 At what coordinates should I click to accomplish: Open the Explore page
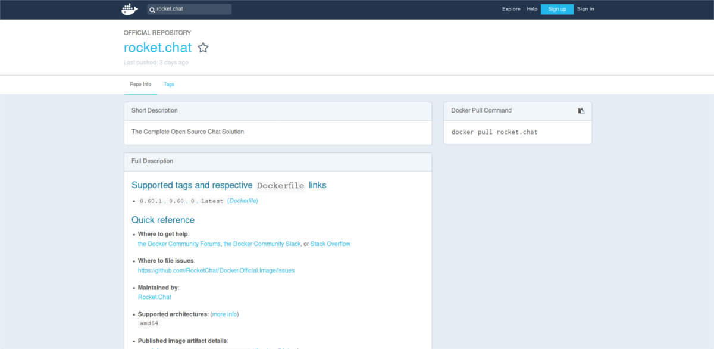[511, 9]
